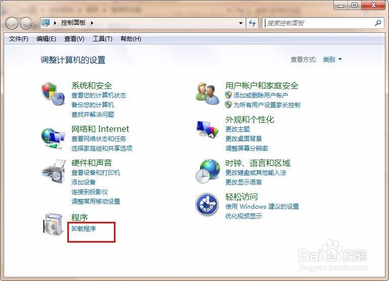Screen dimensions: 389x281
Task: Click 优化视频显示 link
Action: click(x=243, y=216)
